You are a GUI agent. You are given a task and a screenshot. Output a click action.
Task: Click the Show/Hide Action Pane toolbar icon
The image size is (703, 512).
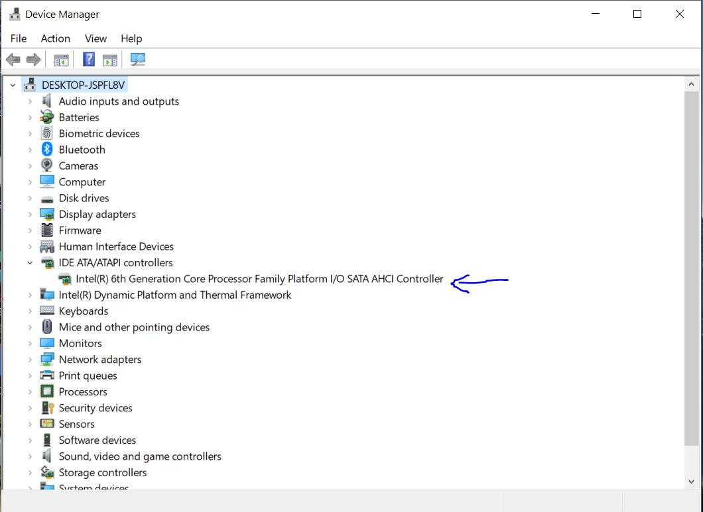pyautogui.click(x=110, y=60)
